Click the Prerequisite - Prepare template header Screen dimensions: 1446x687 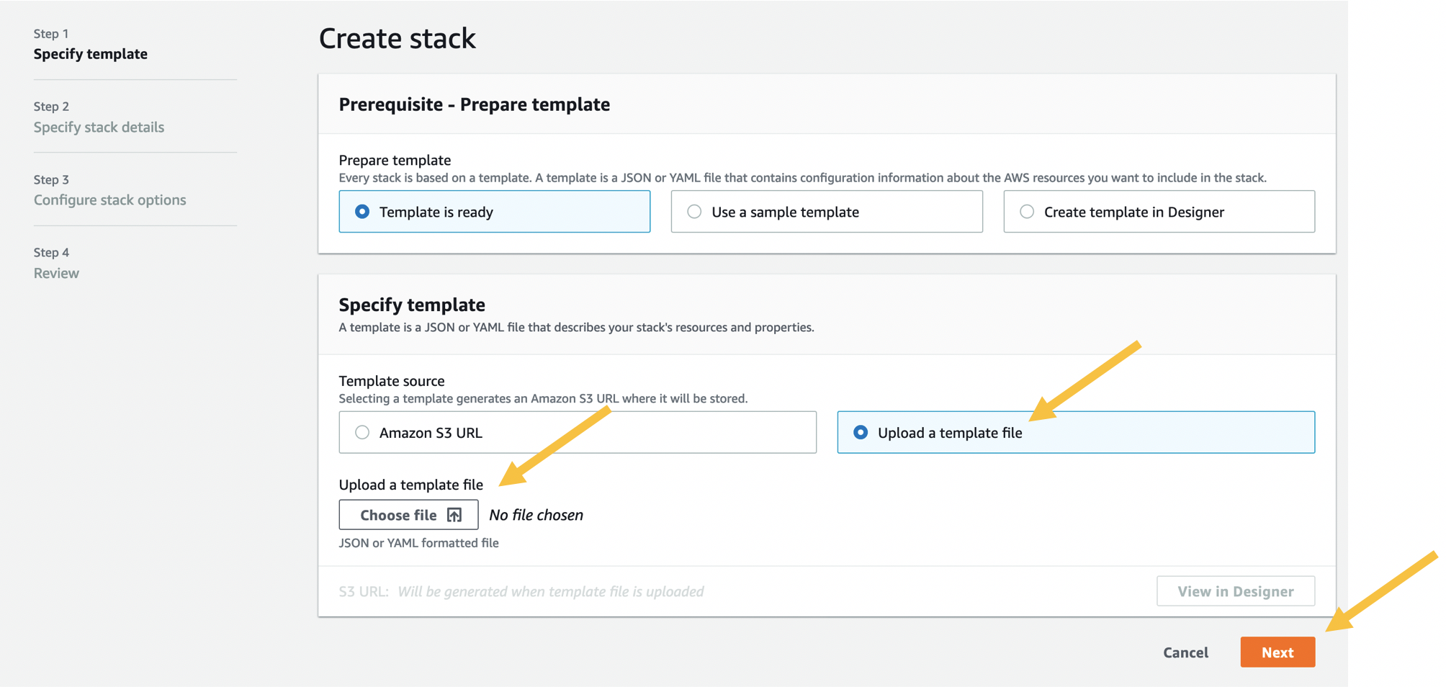pos(474,104)
